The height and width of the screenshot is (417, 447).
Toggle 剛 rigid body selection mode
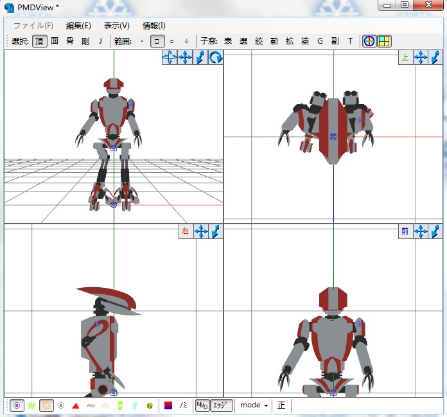point(85,41)
